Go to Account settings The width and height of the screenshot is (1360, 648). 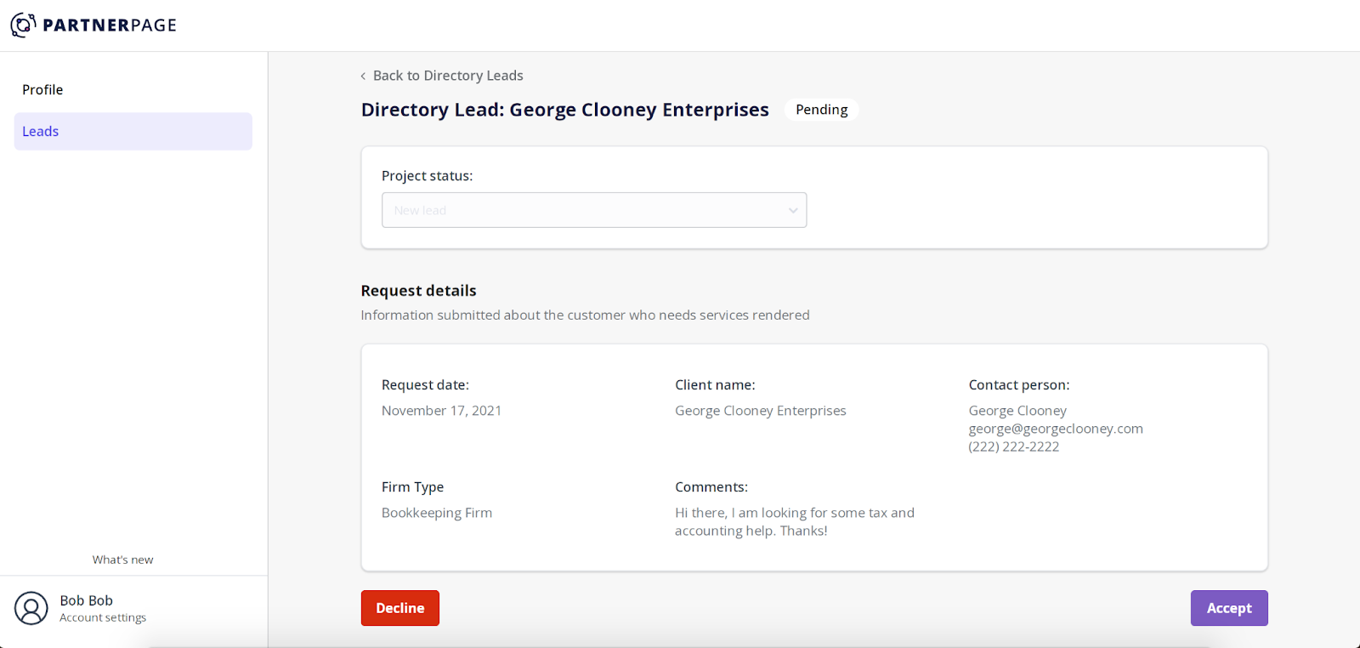tap(103, 618)
